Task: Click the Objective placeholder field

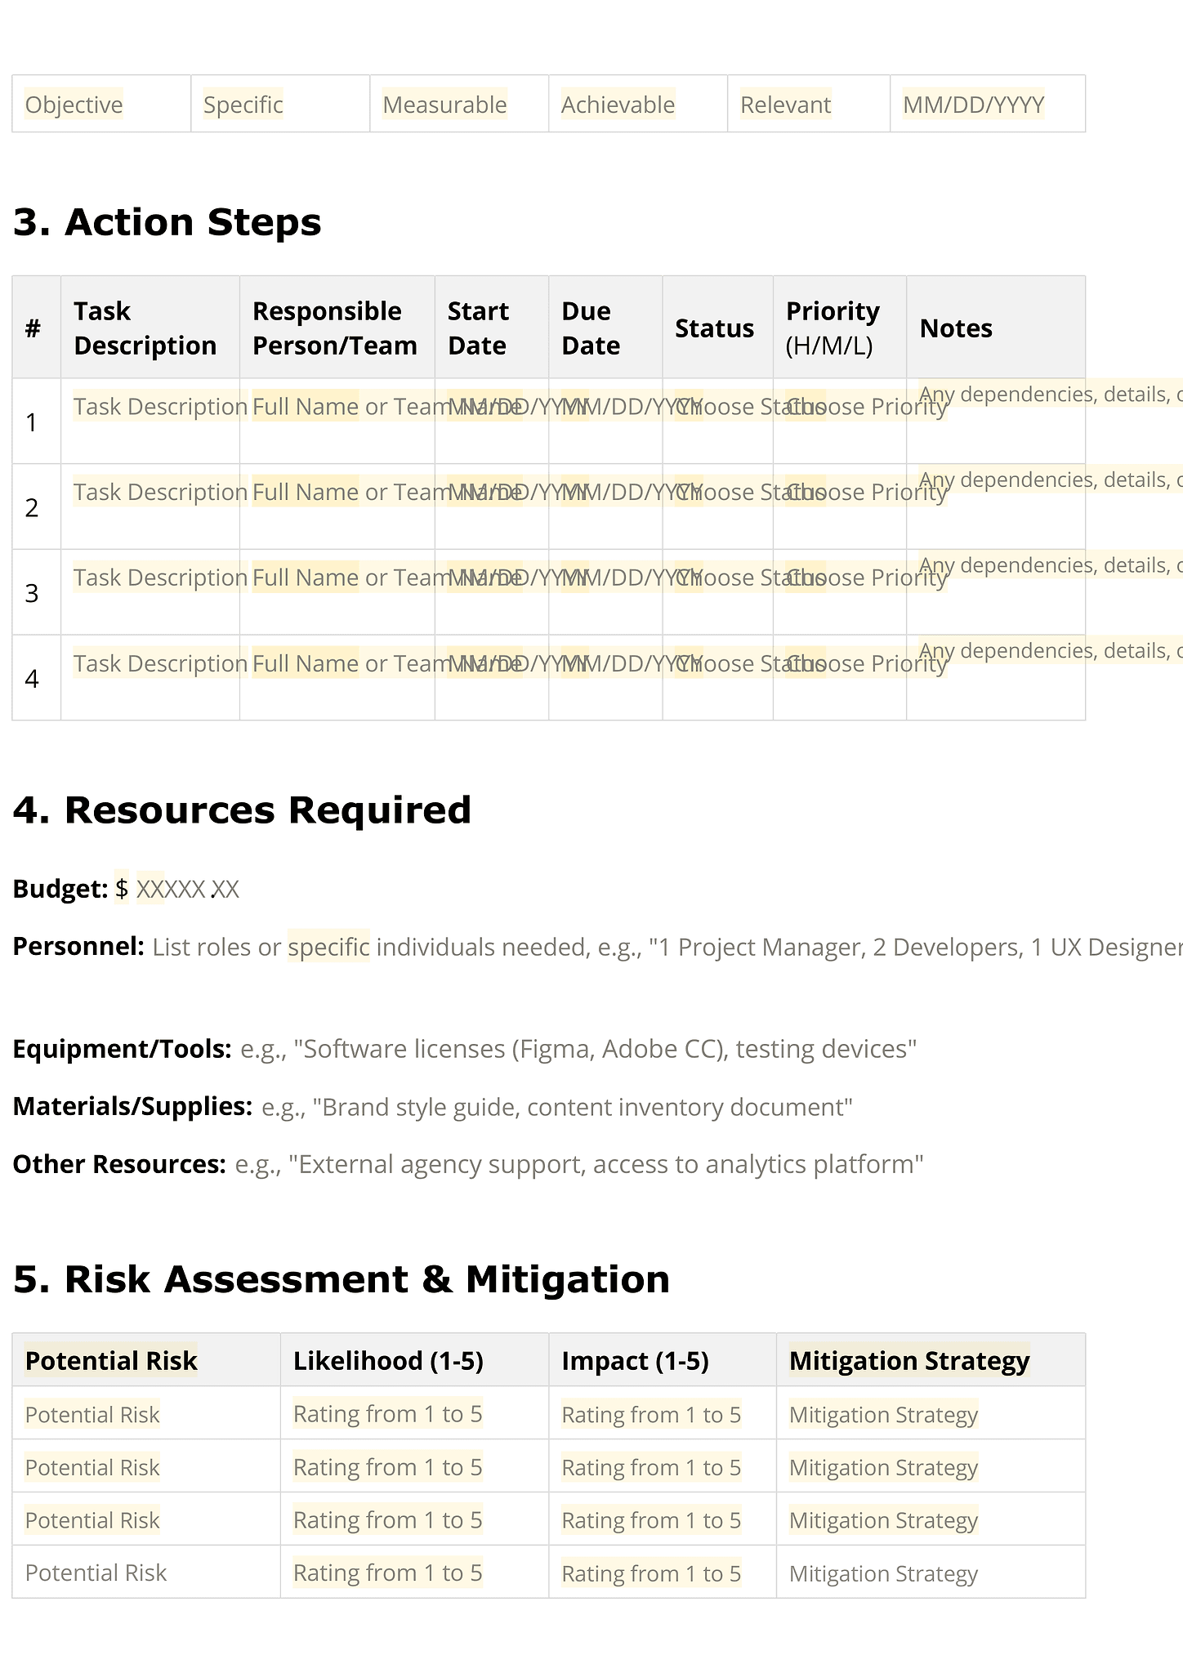Action: tap(74, 105)
